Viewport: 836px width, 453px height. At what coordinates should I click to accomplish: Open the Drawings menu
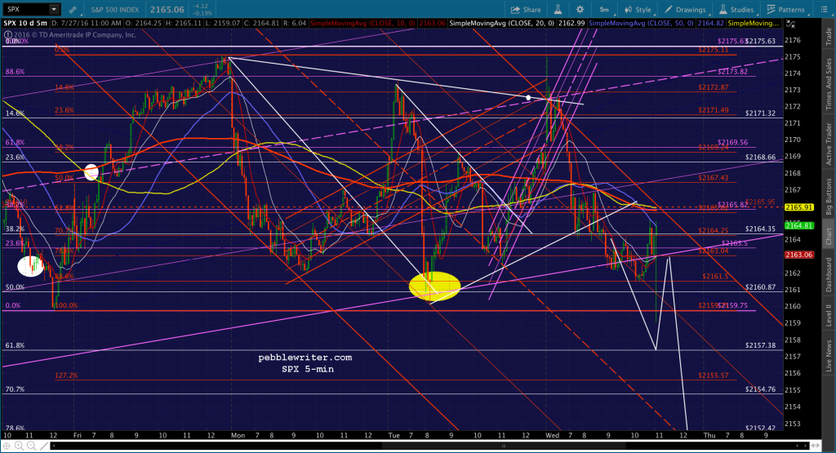(685, 10)
